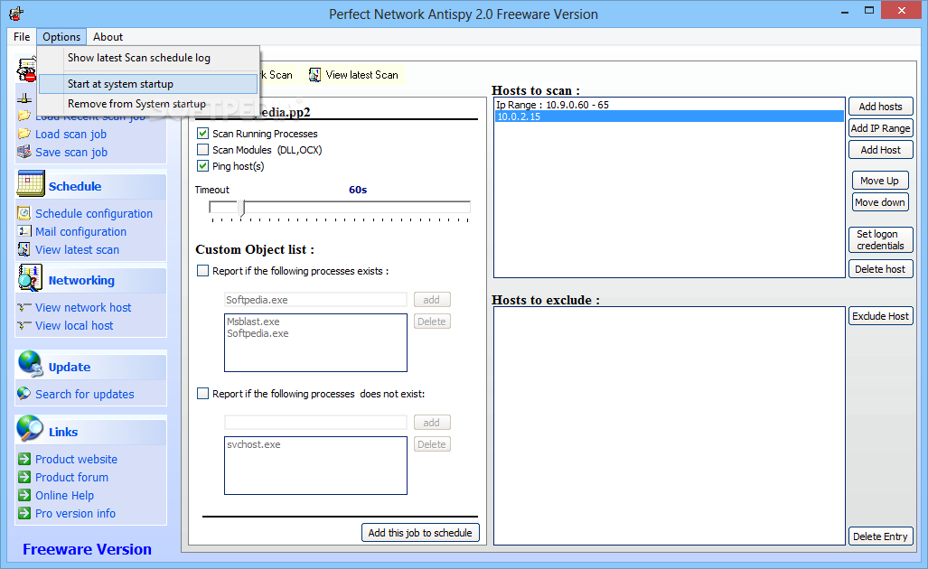Click Add this job to schedule
The image size is (928, 569).
pos(420,533)
